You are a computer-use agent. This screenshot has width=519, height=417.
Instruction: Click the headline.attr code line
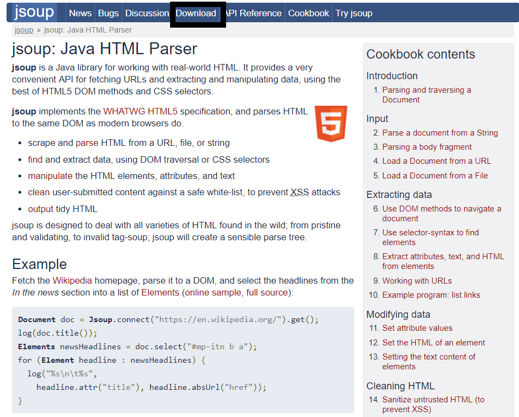151,387
